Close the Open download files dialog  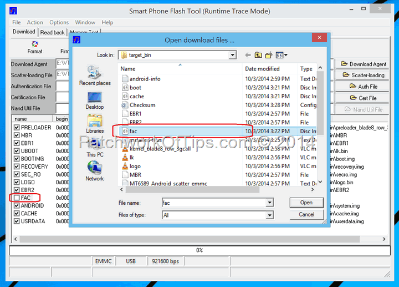pyautogui.click(x=319, y=38)
